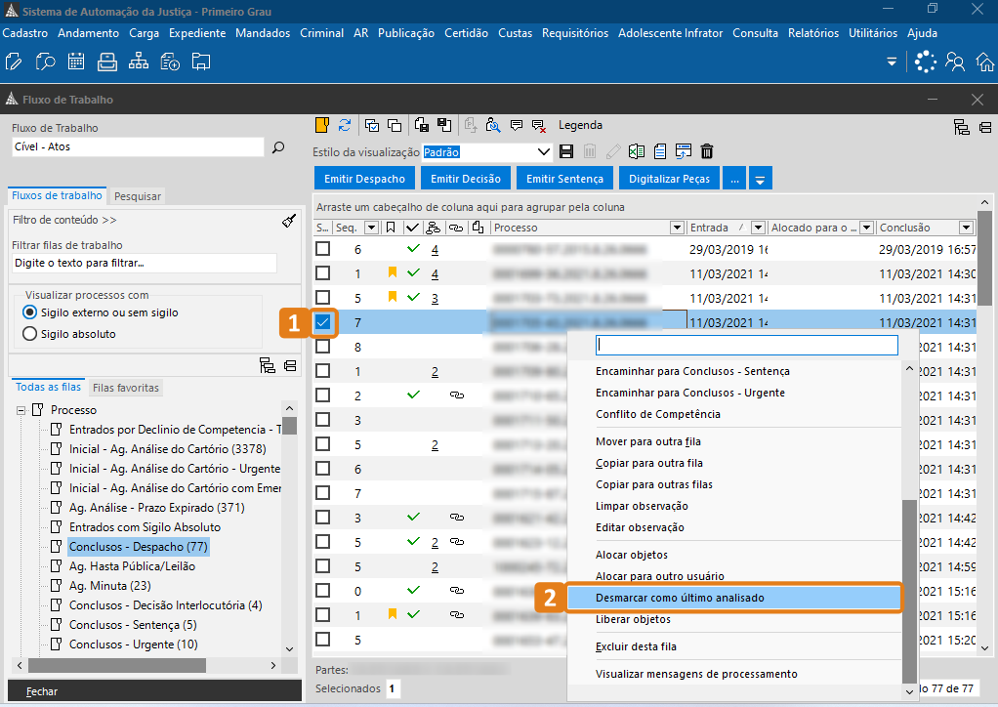The height and width of the screenshot is (707, 998).
Task: Click the two-users icon in the top bar
Action: 955,62
